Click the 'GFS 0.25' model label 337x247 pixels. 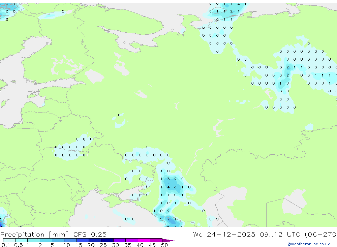pyautogui.click(x=90, y=234)
